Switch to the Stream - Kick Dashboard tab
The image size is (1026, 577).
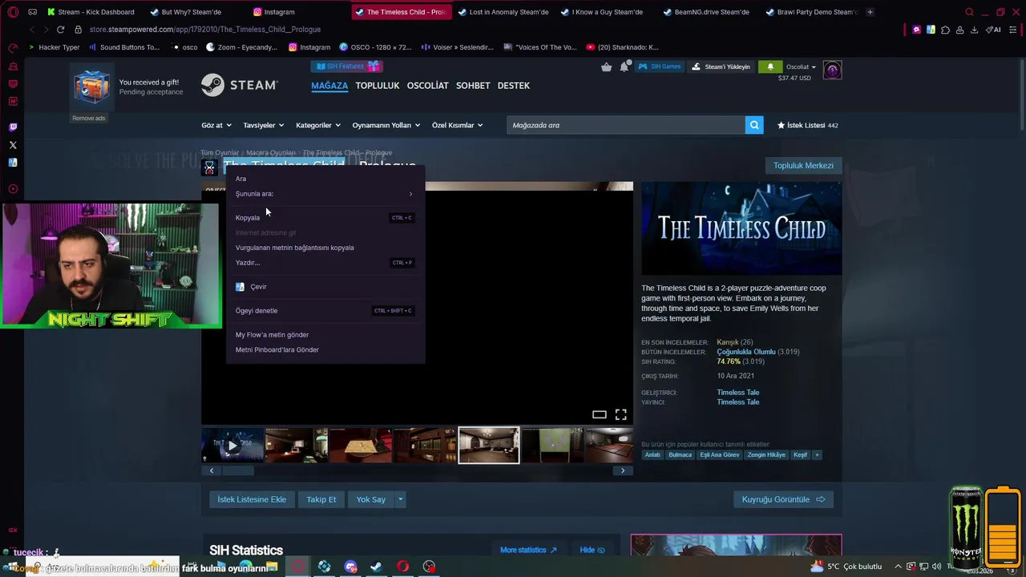[x=91, y=12]
